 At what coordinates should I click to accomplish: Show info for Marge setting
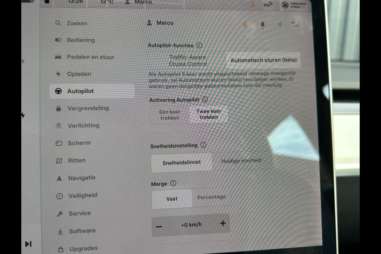[173, 184]
